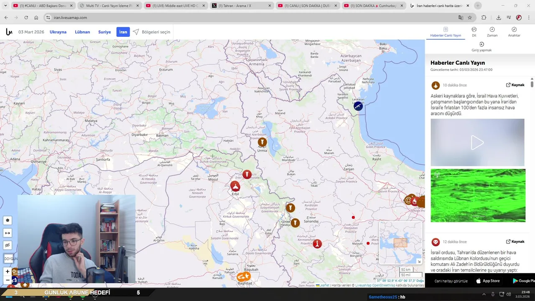The image size is (535, 301).
Task: Click the red marker at Erbil
Action: click(x=235, y=186)
